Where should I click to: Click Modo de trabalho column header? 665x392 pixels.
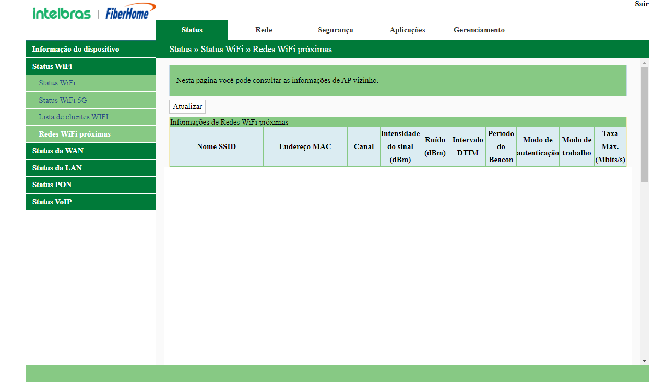click(x=577, y=147)
